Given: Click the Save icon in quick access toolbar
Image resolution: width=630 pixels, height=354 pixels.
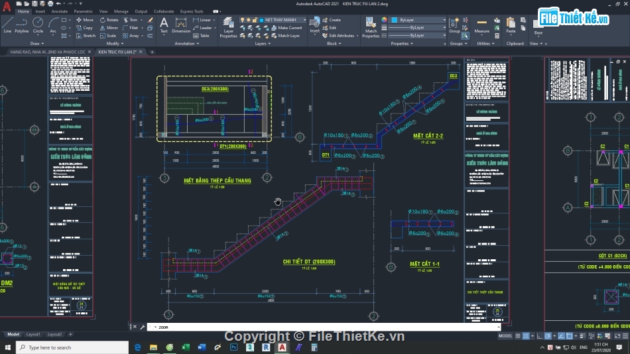Looking at the screenshot, I should click(34, 3).
